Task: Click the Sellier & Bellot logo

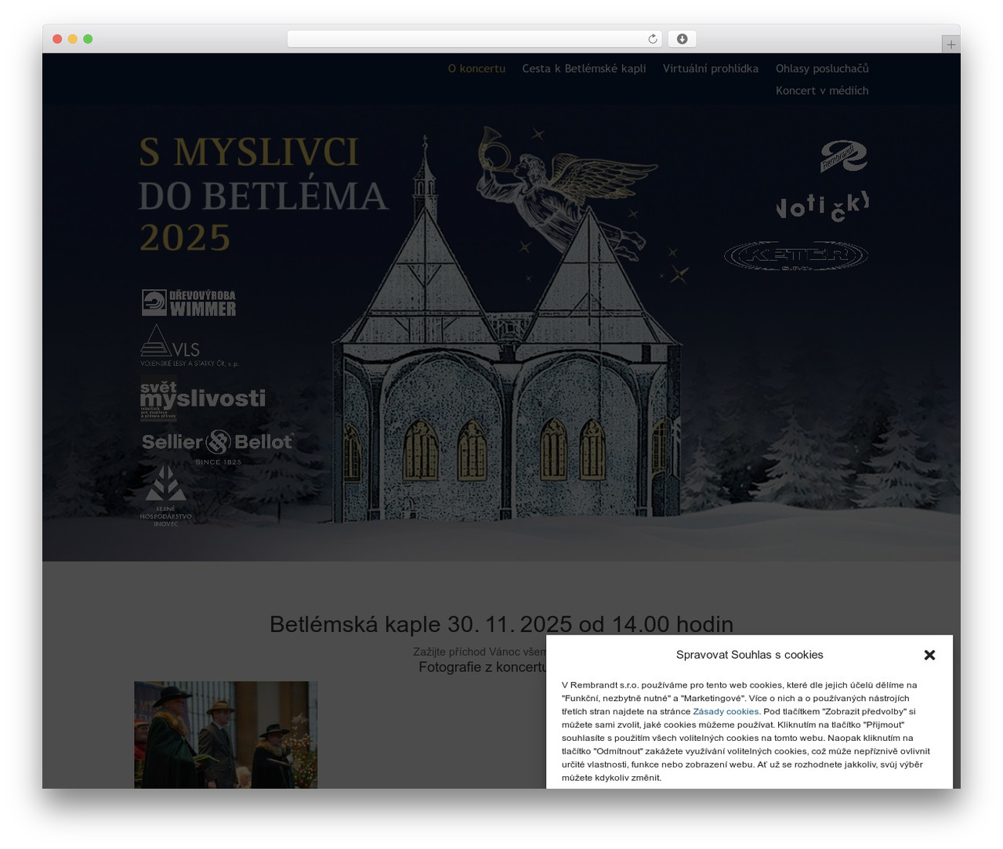Action: click(218, 446)
